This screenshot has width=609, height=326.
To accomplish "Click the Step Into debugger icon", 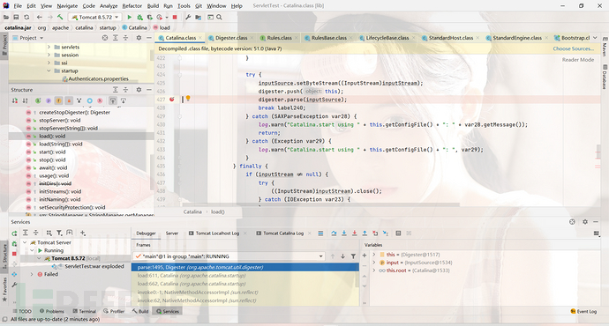I will pyautogui.click(x=344, y=233).
